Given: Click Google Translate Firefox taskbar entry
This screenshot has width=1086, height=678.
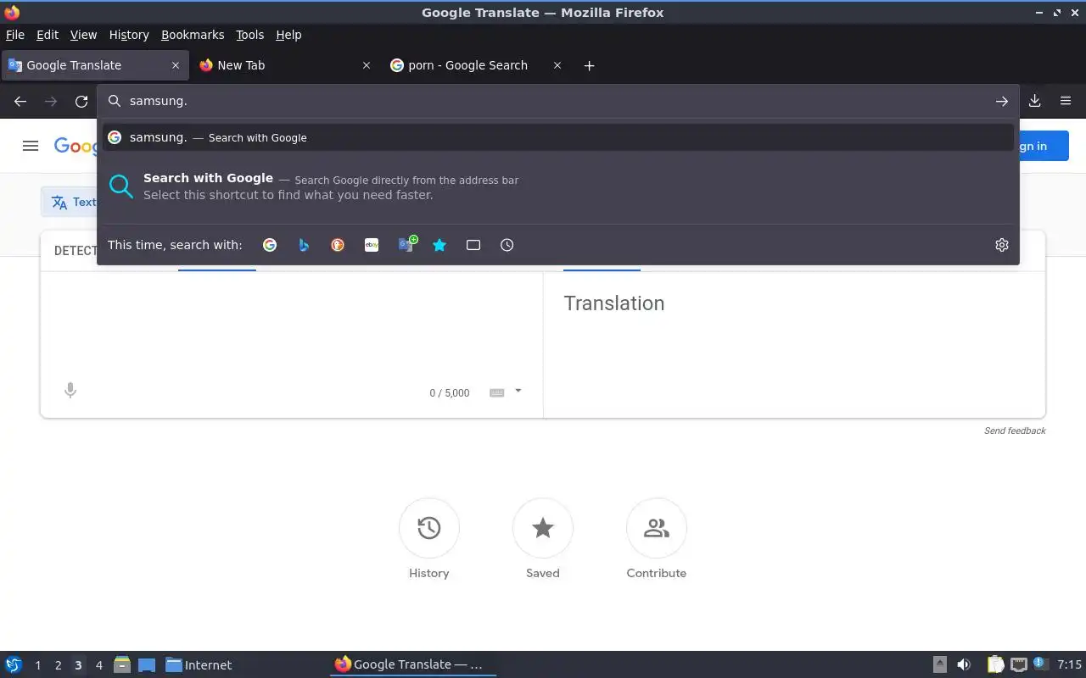Looking at the screenshot, I should pyautogui.click(x=413, y=664).
